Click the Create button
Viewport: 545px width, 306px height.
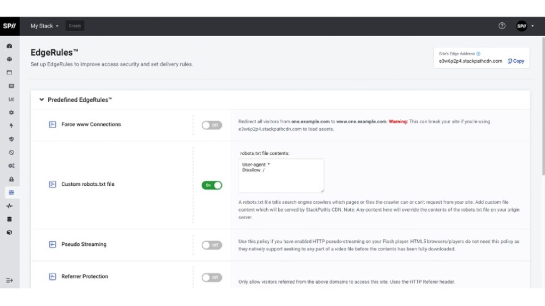pyautogui.click(x=75, y=26)
